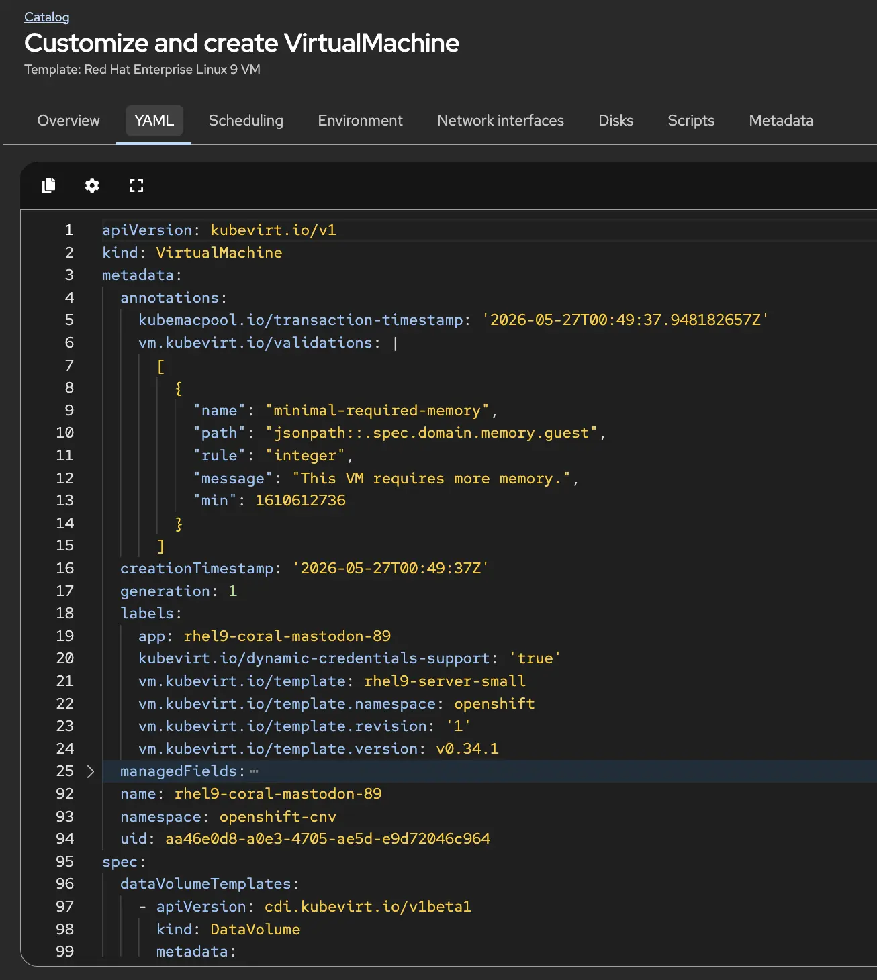
Task: Click template.namespace value openshift
Action: (x=494, y=704)
